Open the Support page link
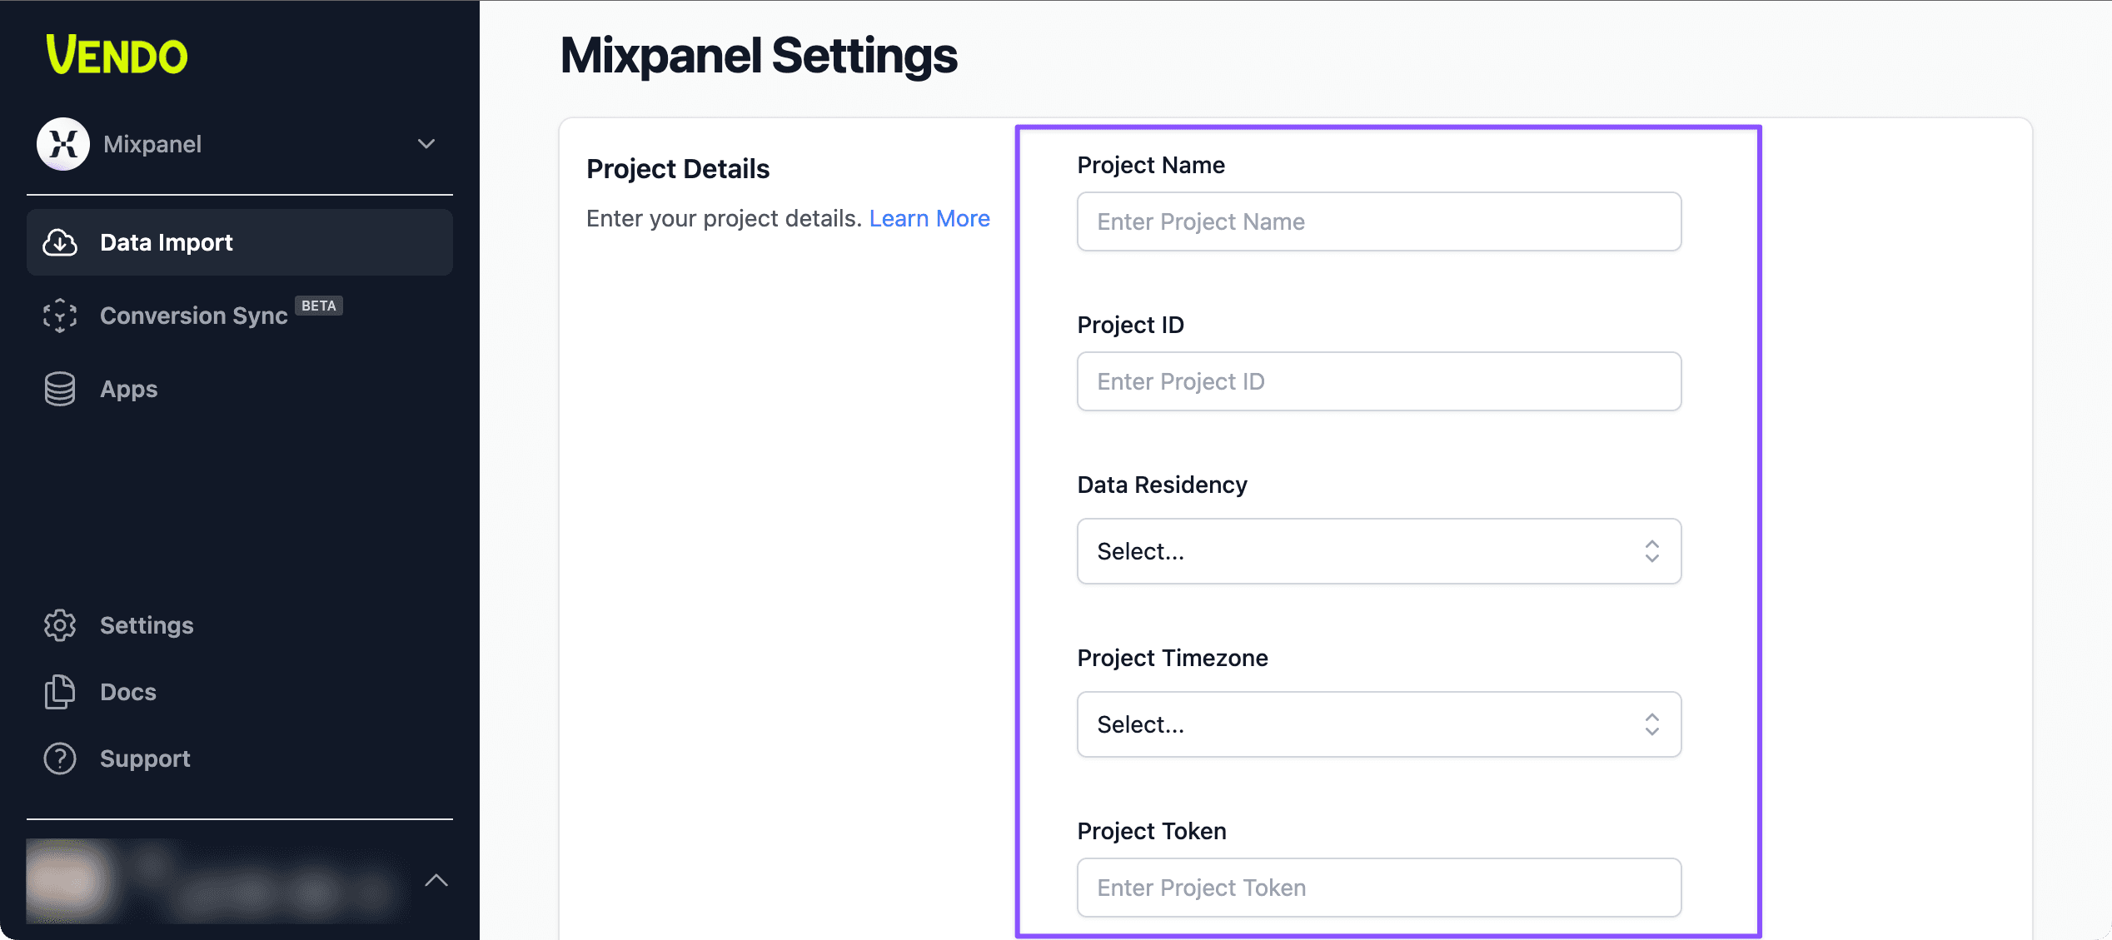2112x940 pixels. [145, 758]
